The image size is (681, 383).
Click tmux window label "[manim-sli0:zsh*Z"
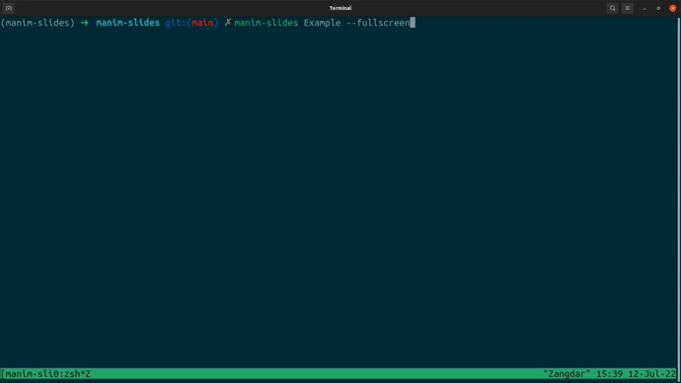pyautogui.click(x=46, y=374)
